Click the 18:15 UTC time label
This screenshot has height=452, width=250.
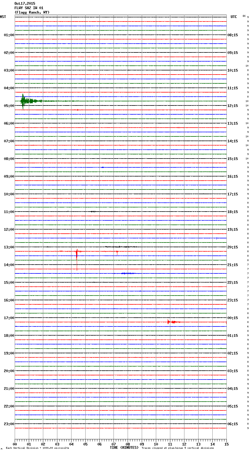pos(233,212)
